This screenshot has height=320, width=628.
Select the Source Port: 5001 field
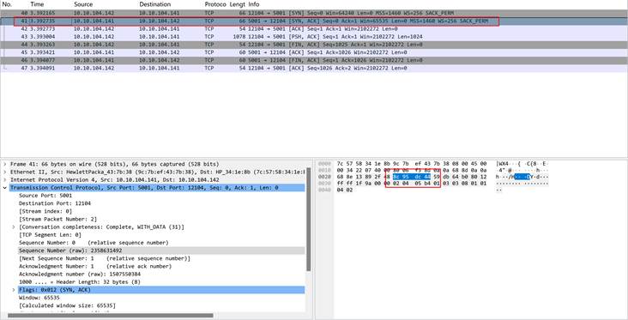pos(45,196)
